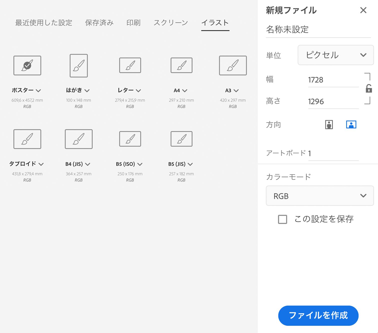Open the 単位 units dropdown
This screenshot has width=378, height=333.
[x=335, y=55]
